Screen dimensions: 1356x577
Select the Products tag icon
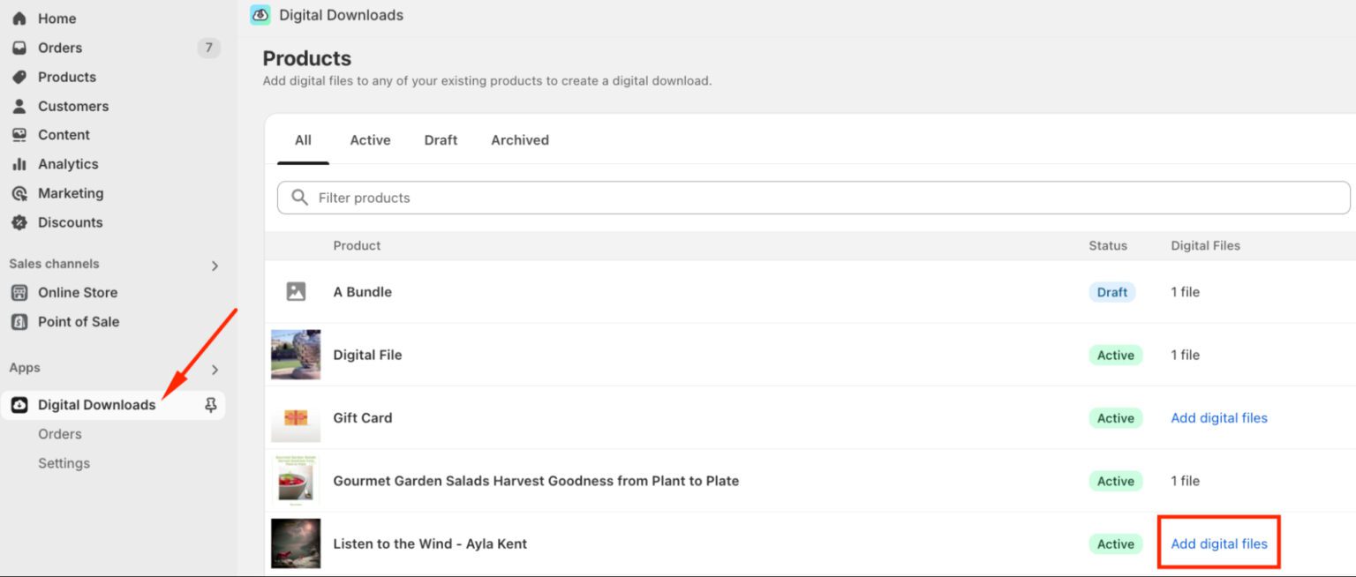(x=19, y=77)
